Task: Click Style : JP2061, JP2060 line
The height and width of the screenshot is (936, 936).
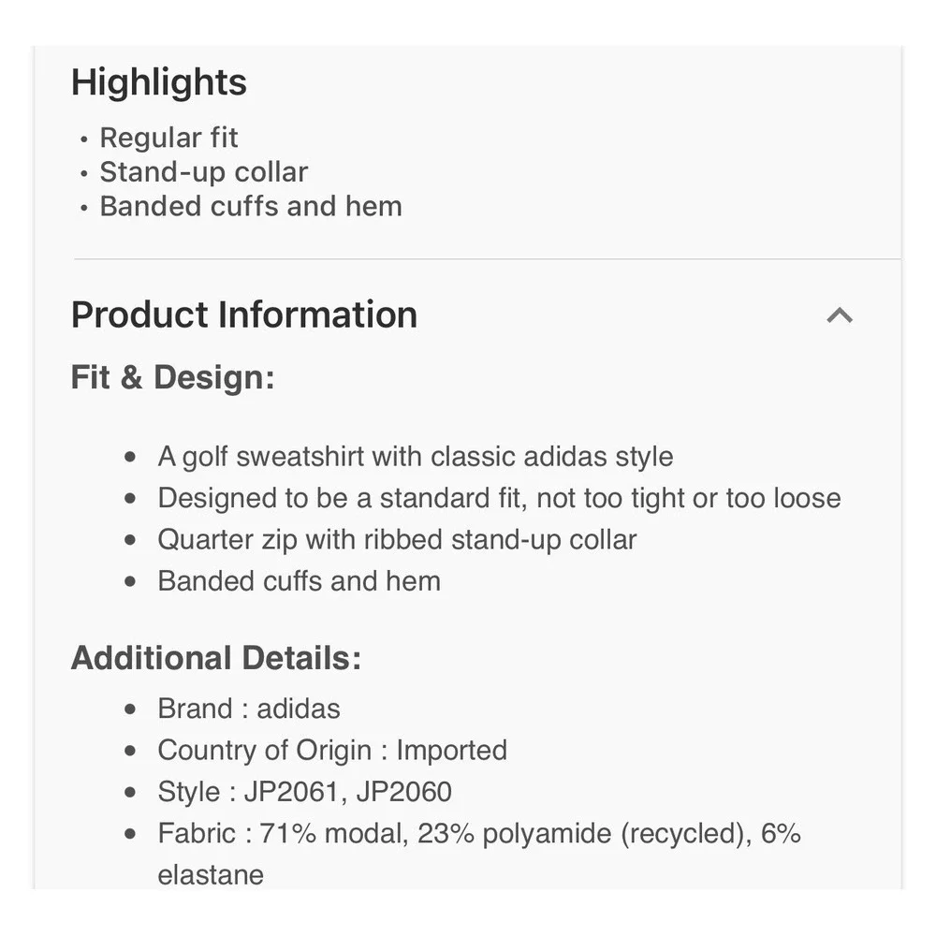Action: [x=304, y=792]
